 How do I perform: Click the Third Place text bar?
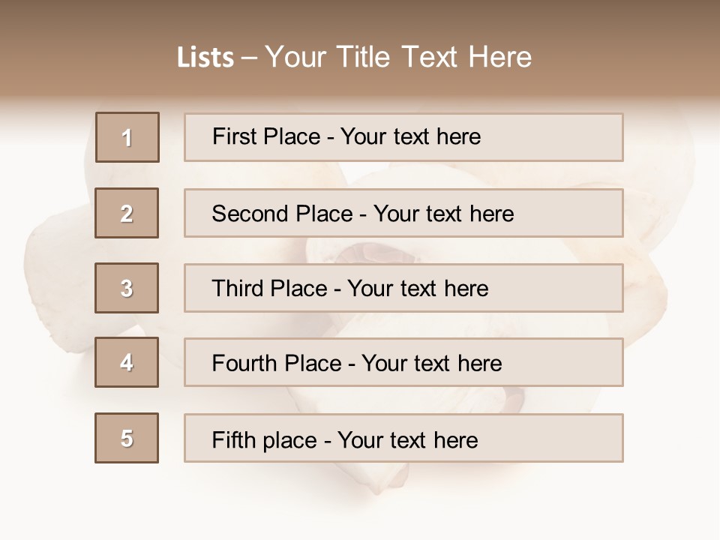(403, 288)
